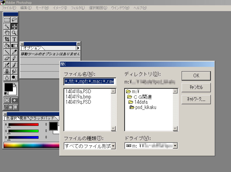Select file 140418a.PSD

pyautogui.click(x=78, y=91)
